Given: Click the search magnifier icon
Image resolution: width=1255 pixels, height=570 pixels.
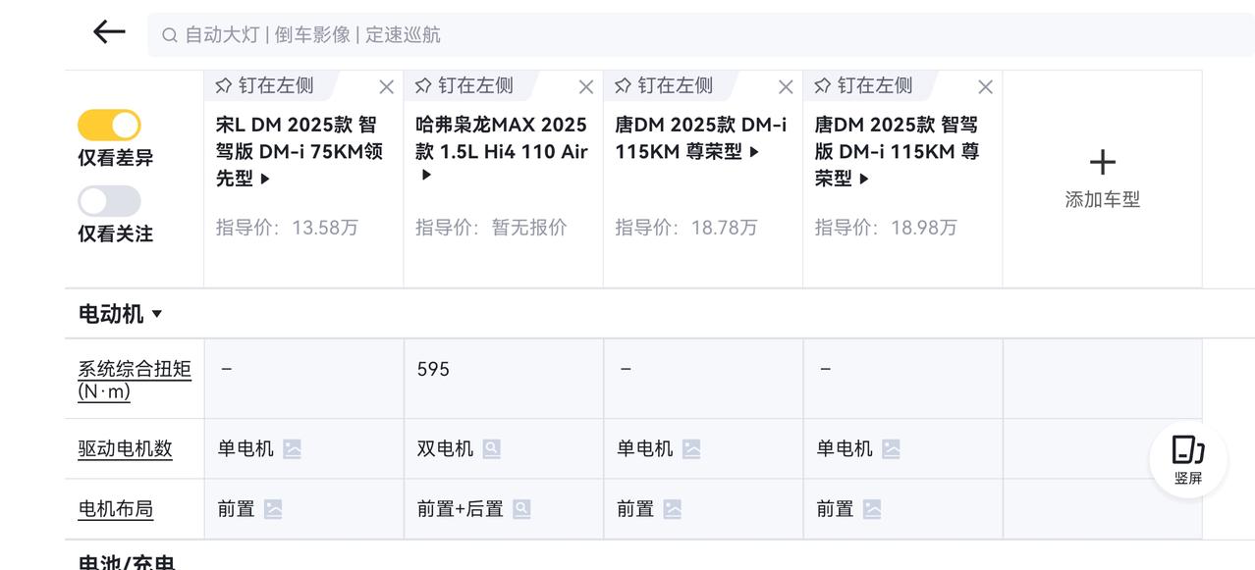Looking at the screenshot, I should tap(170, 35).
